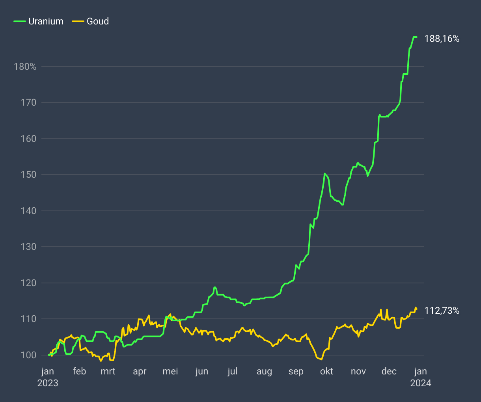Click the mrt x-axis month label

108,371
